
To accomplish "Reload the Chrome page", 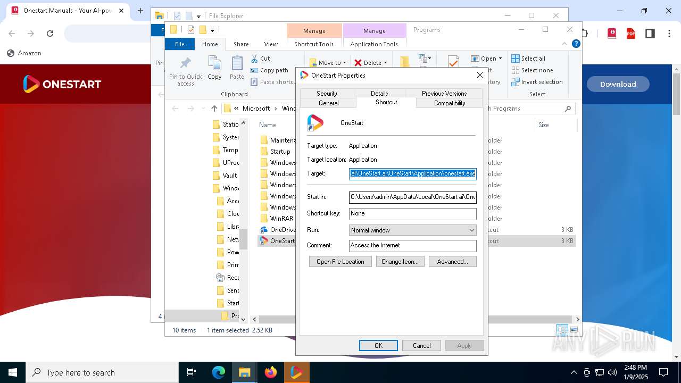I will pyautogui.click(x=50, y=34).
